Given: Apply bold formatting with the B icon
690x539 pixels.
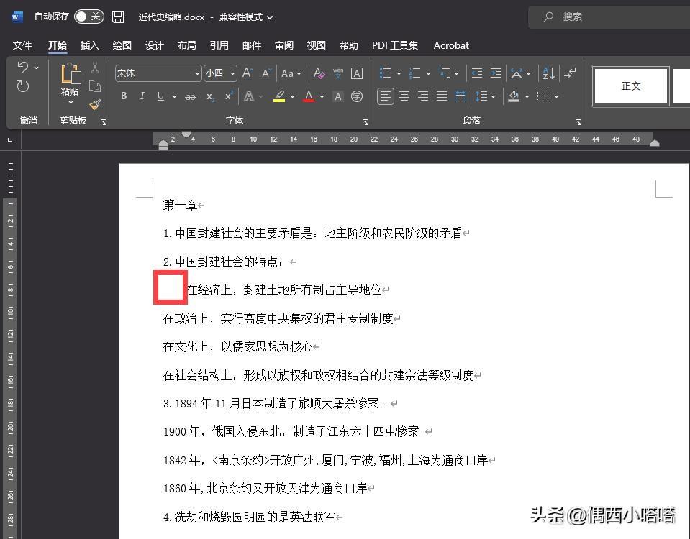Looking at the screenshot, I should pyautogui.click(x=123, y=96).
